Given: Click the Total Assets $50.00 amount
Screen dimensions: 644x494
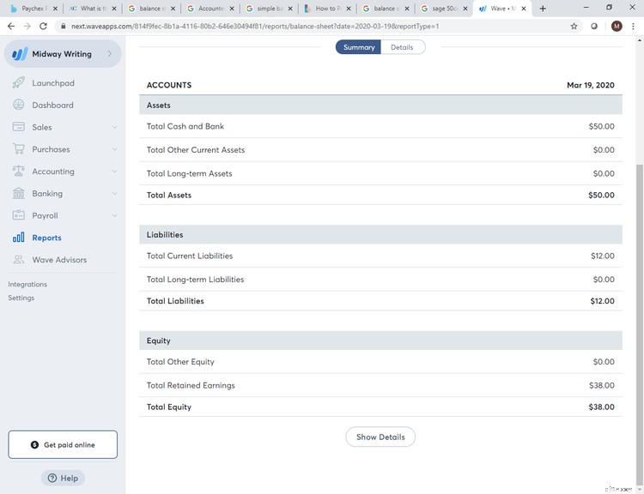Looking at the screenshot, I should (601, 196).
